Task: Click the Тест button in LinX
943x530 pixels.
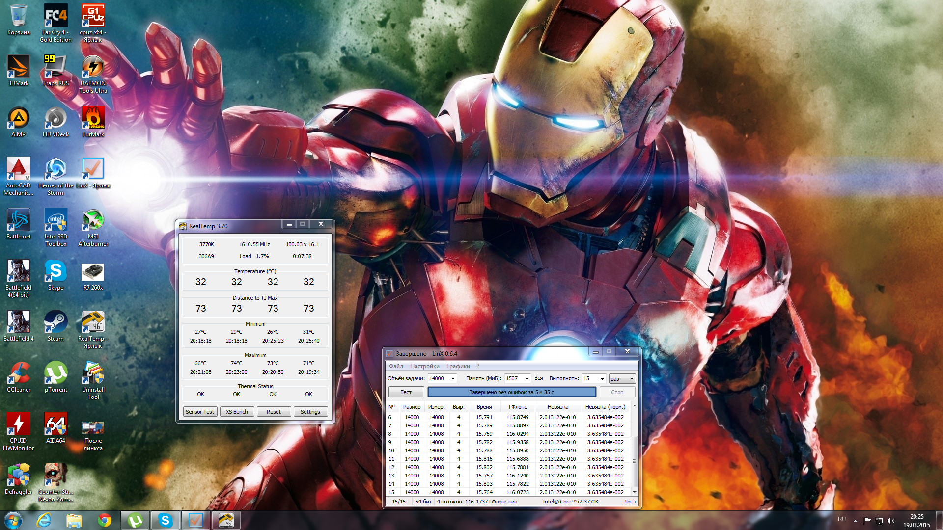Action: (x=406, y=392)
